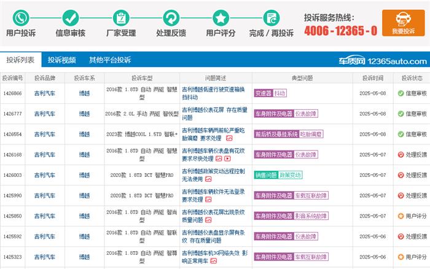Click 车载互联故障 tag in row 1425990
Screen dimensions: 430x269
(311, 195)
